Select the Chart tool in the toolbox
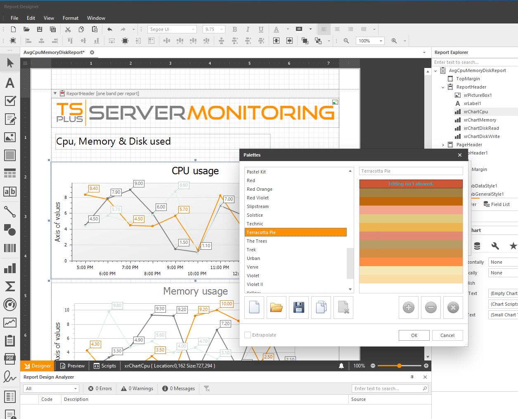The width and height of the screenshot is (518, 419). point(10,268)
